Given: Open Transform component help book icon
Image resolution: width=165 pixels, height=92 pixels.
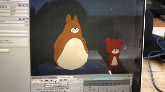Looking at the screenshot, I should (20, 5).
